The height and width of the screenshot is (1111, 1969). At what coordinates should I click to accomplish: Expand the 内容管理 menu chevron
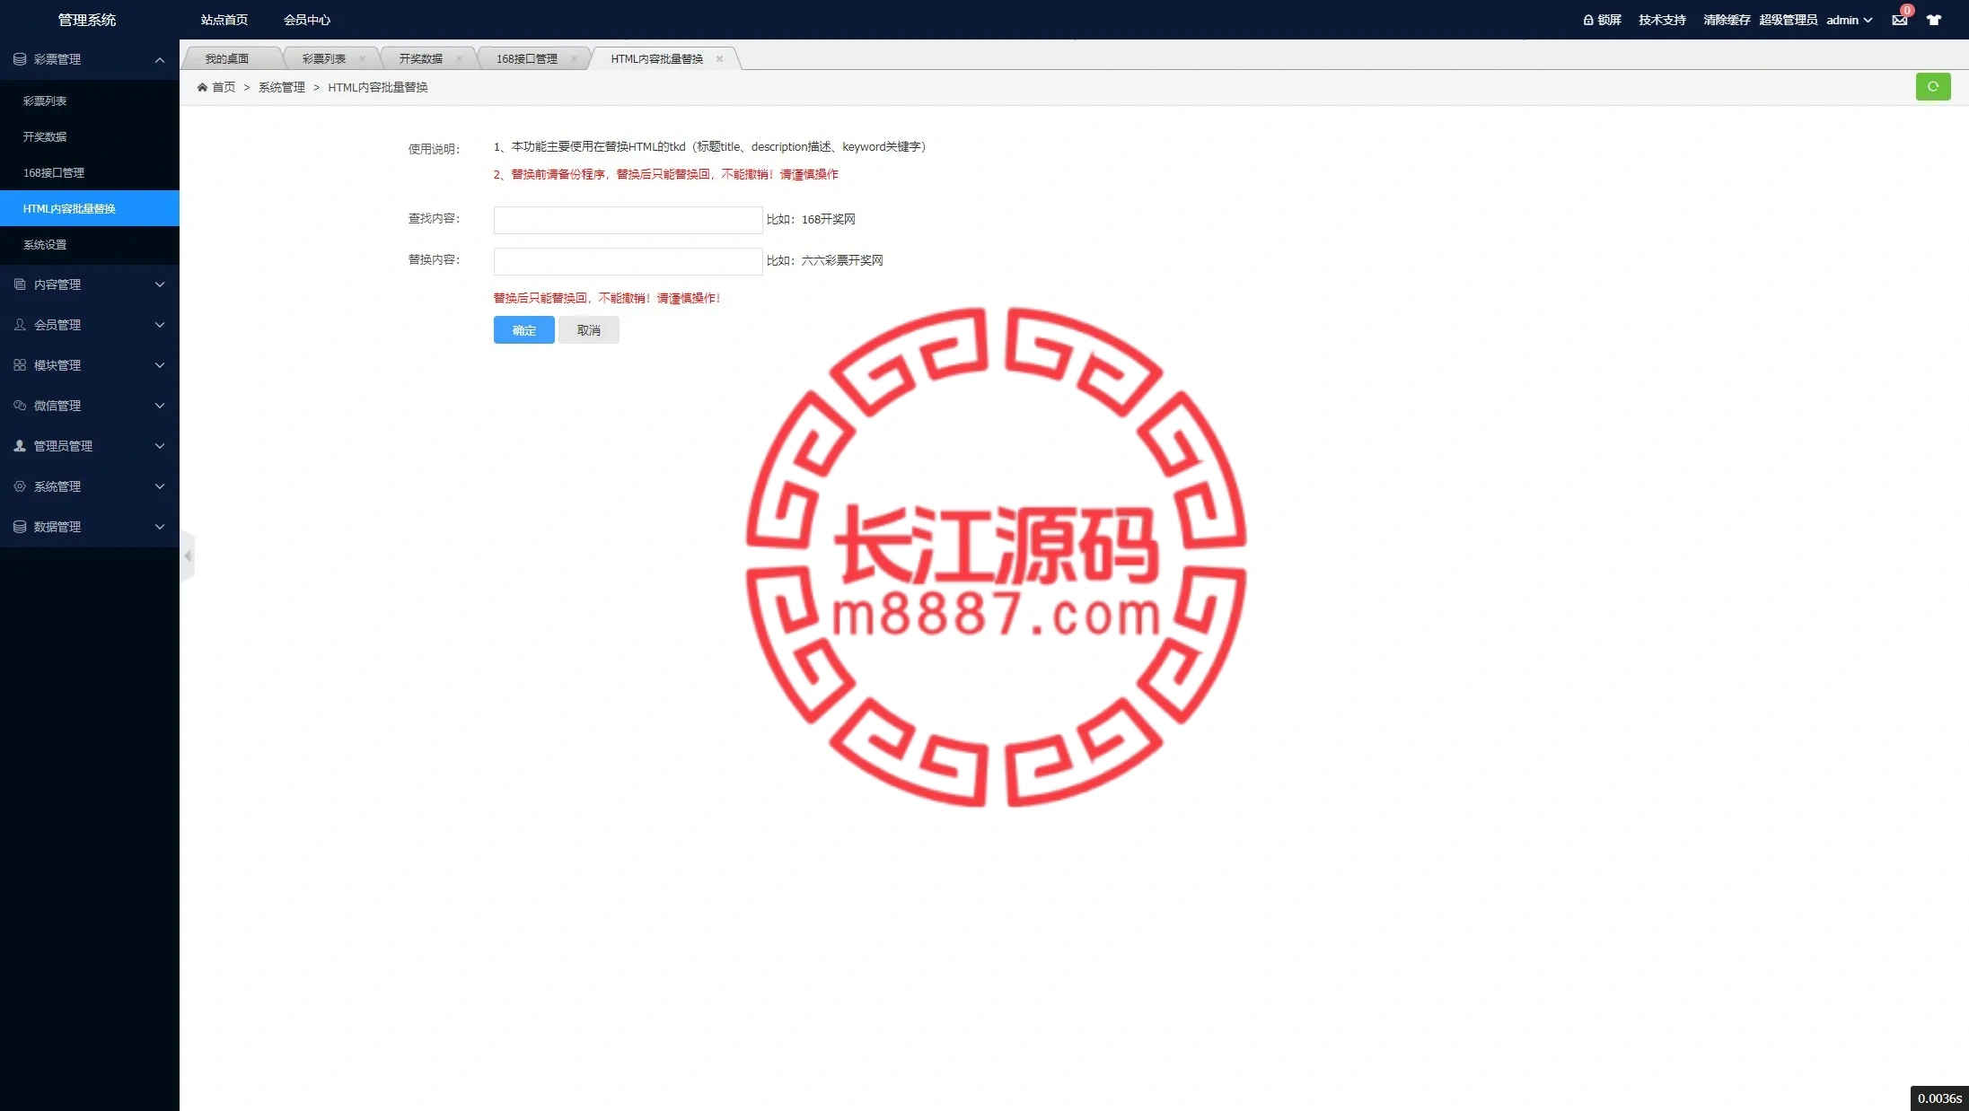(x=160, y=284)
